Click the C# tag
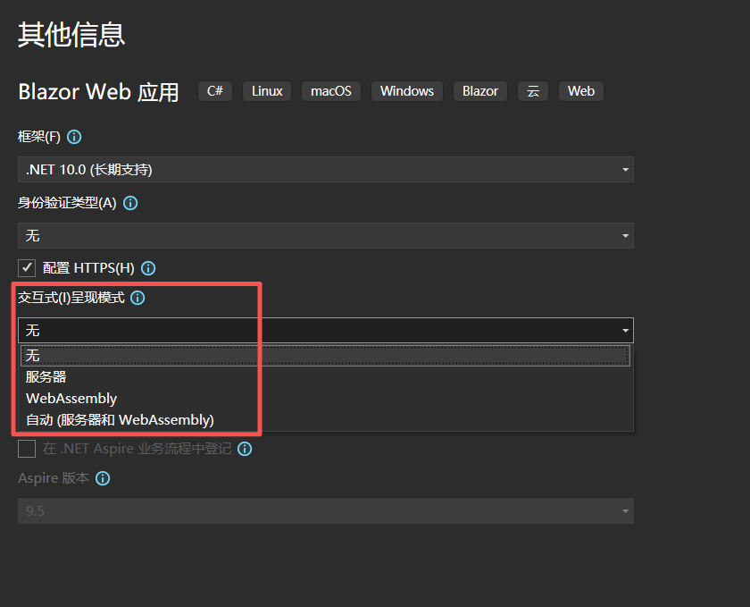This screenshot has width=750, height=607. (x=215, y=91)
